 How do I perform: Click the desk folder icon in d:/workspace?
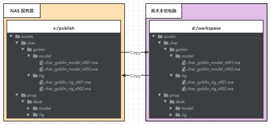click(x=172, y=102)
